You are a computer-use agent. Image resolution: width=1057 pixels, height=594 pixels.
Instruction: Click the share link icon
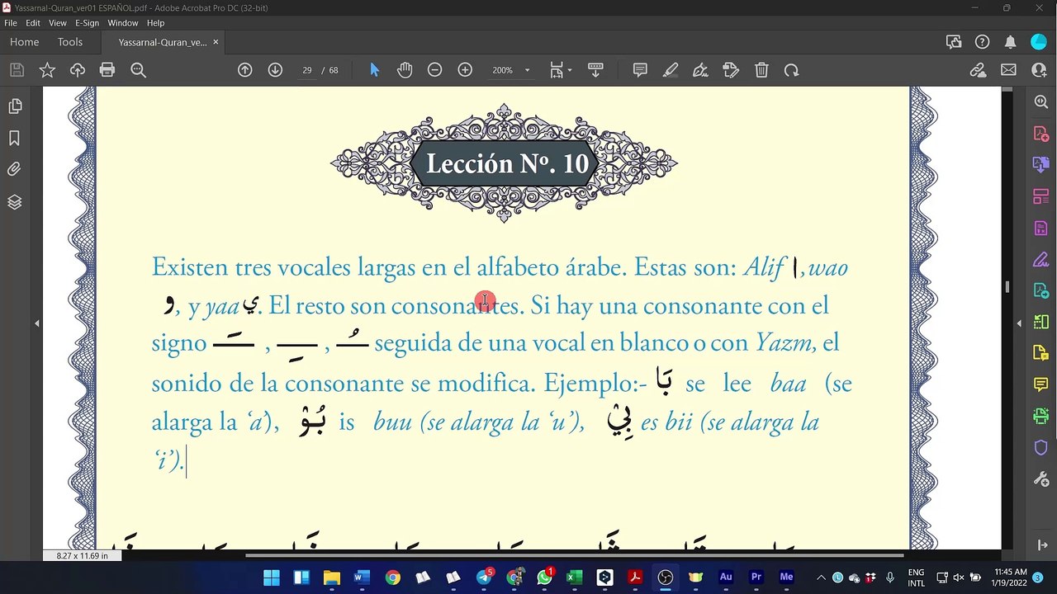[978, 70]
